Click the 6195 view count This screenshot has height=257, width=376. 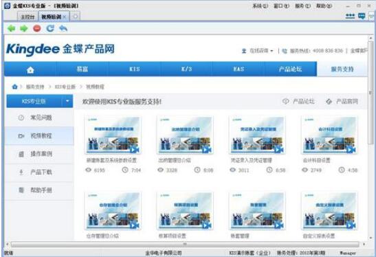coord(100,170)
